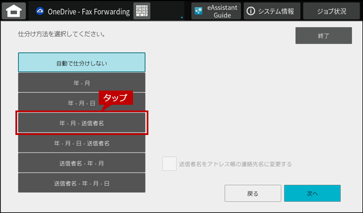Click the OneDrive cloud icon

pyautogui.click(x=40, y=11)
